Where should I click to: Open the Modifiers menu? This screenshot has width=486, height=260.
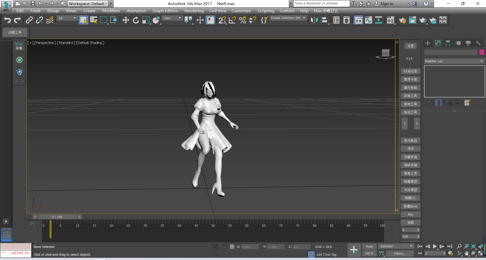coord(111,11)
